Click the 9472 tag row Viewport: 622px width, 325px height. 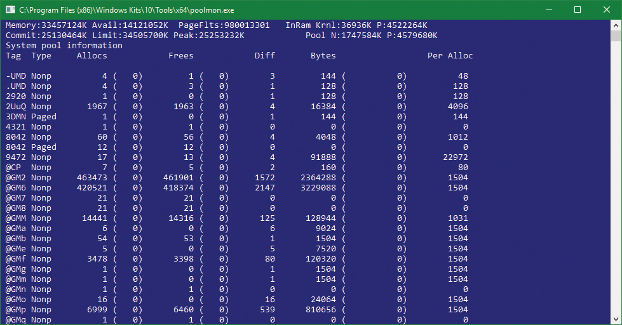[16, 157]
